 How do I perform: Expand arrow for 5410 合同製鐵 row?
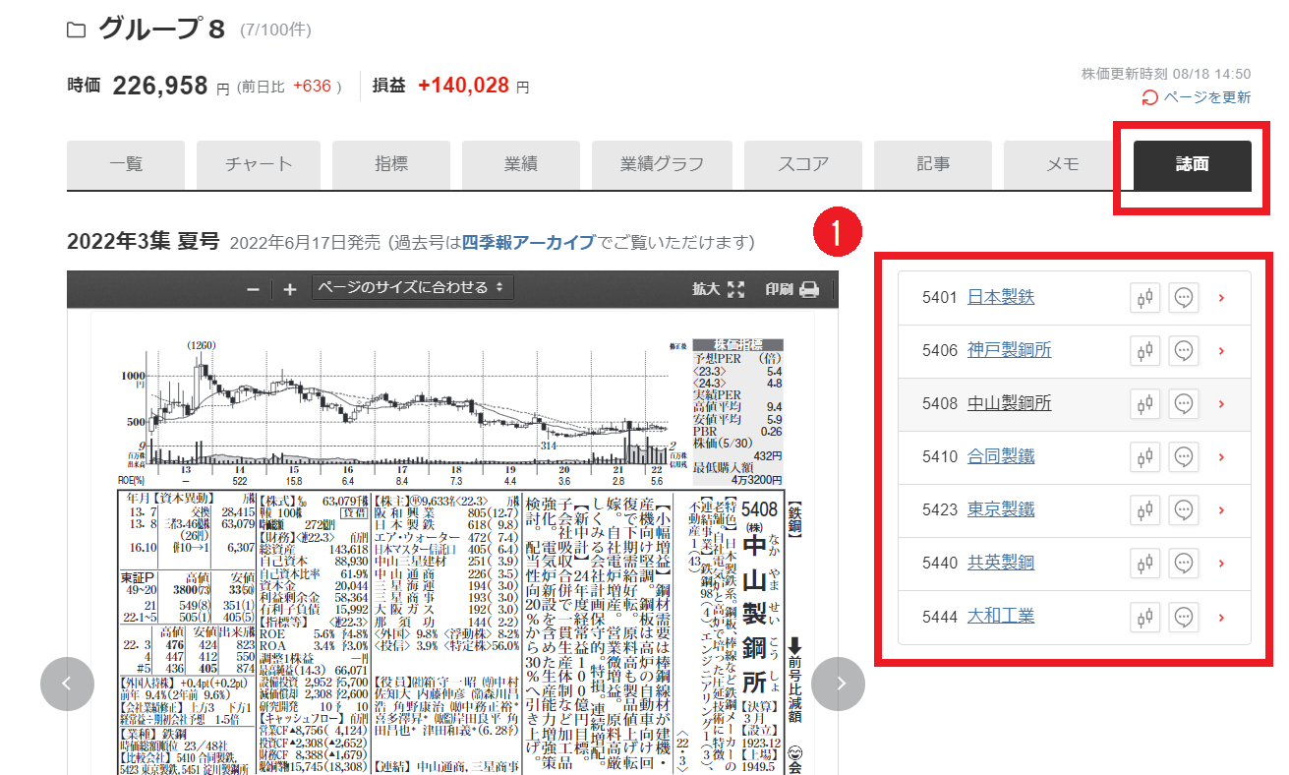[x=1222, y=457]
